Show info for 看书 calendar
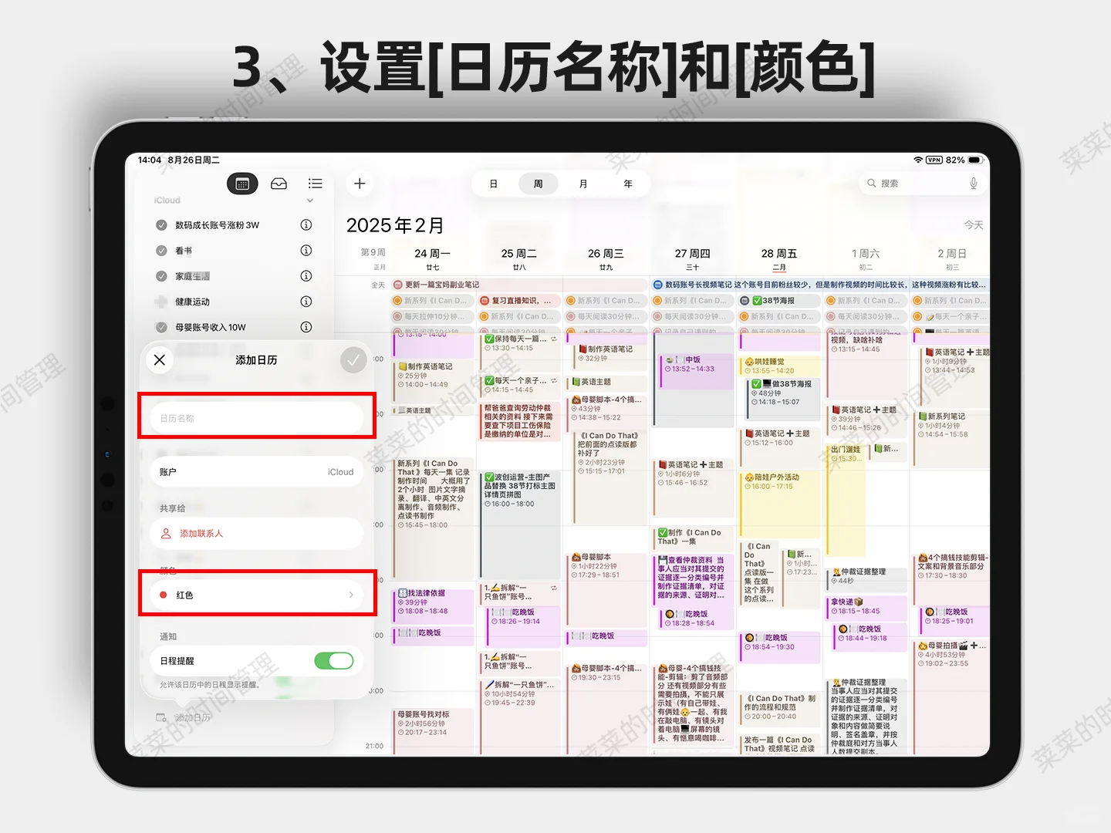 coord(306,251)
